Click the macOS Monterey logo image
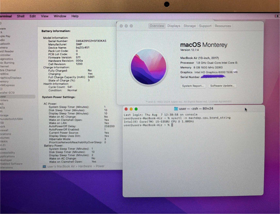The width and height of the screenshot is (280, 214). pos(148,67)
